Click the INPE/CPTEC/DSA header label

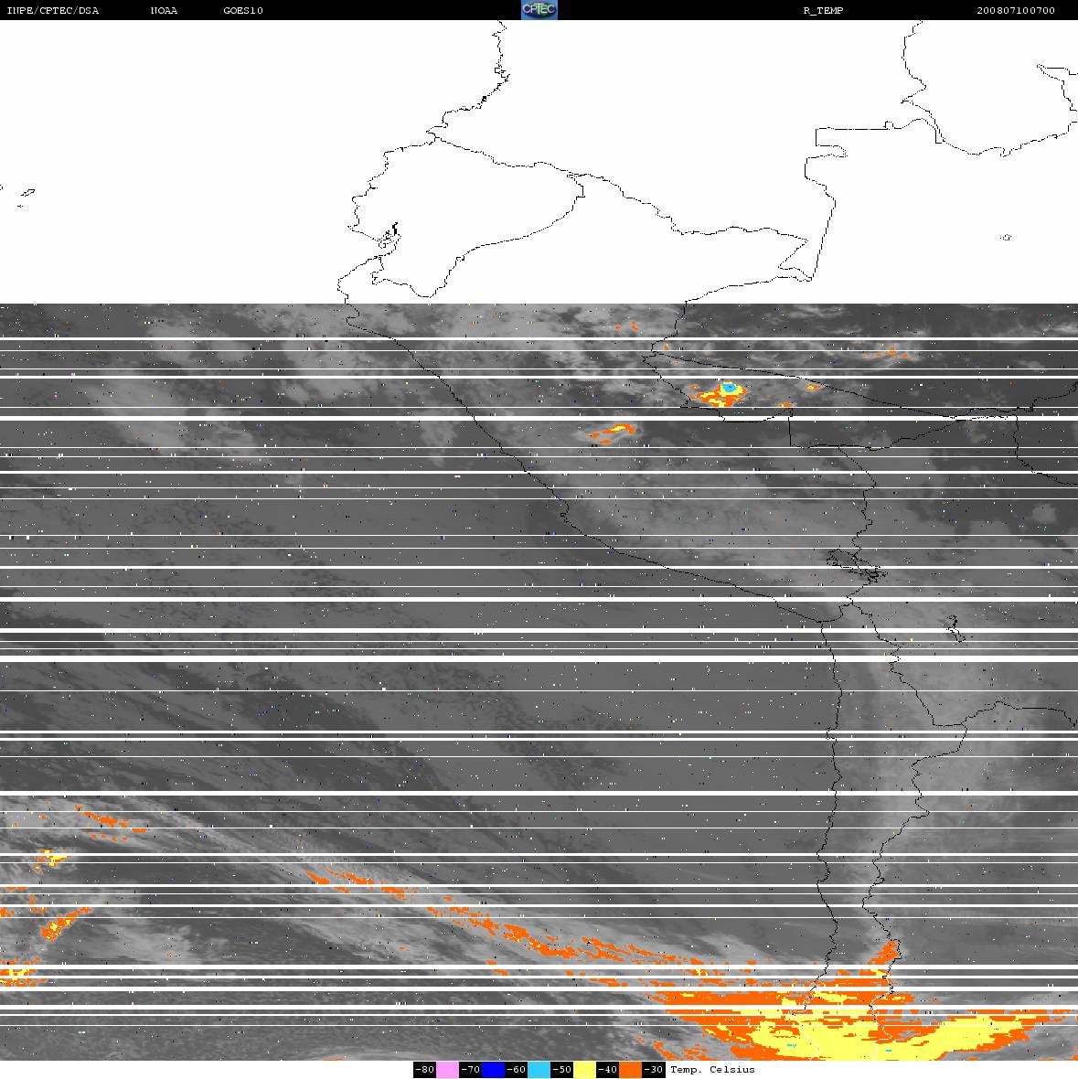(52, 11)
